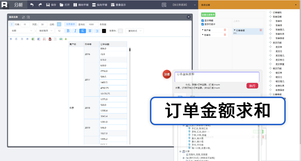Screen dimensions: 301x161
Task: Toggle the 显示行总计 checkbox
Action: pos(203,24)
